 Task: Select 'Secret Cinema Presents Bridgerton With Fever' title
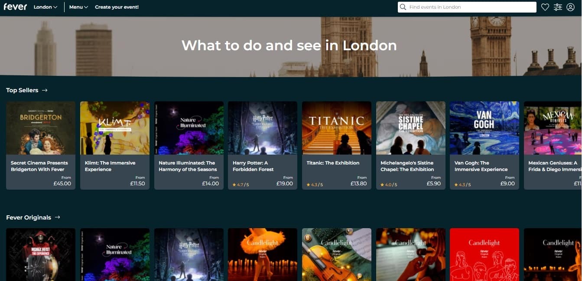(x=39, y=166)
